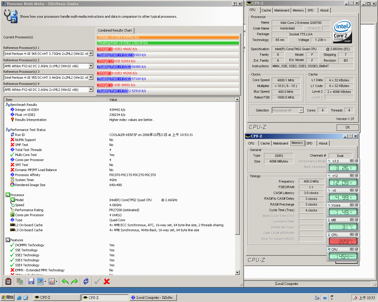
Task: Select the Performance Rating row
Action: 119,210
